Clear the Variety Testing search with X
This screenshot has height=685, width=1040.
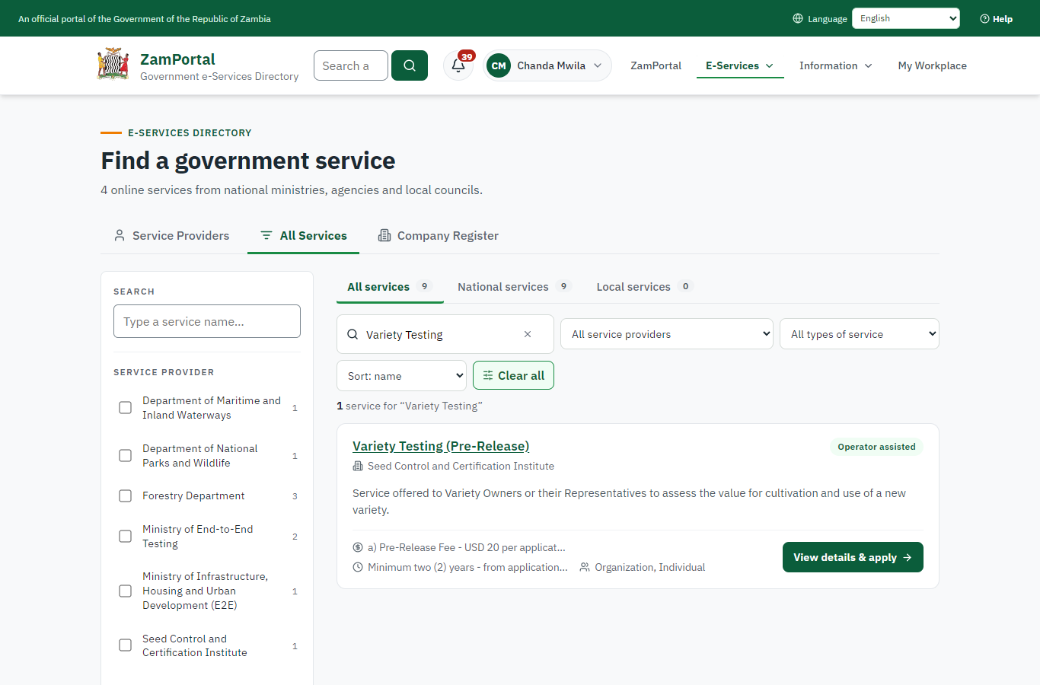tap(528, 334)
